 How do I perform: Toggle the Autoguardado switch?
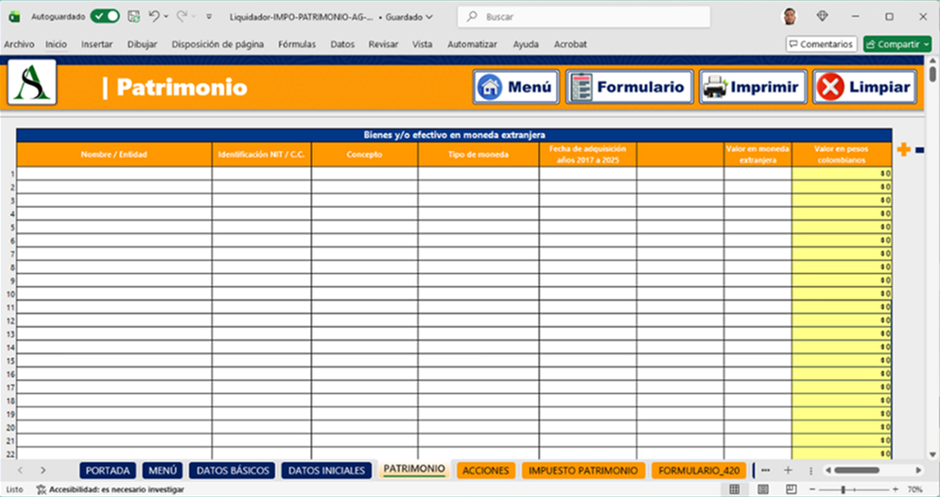point(105,17)
